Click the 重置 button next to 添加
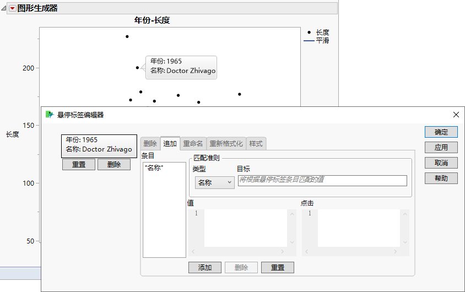 pos(278,267)
